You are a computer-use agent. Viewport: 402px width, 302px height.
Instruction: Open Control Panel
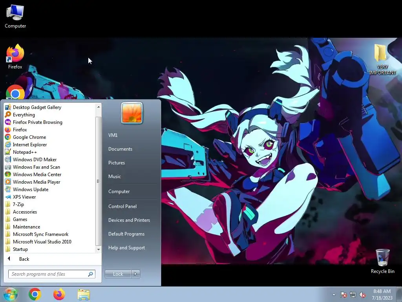(x=122, y=206)
